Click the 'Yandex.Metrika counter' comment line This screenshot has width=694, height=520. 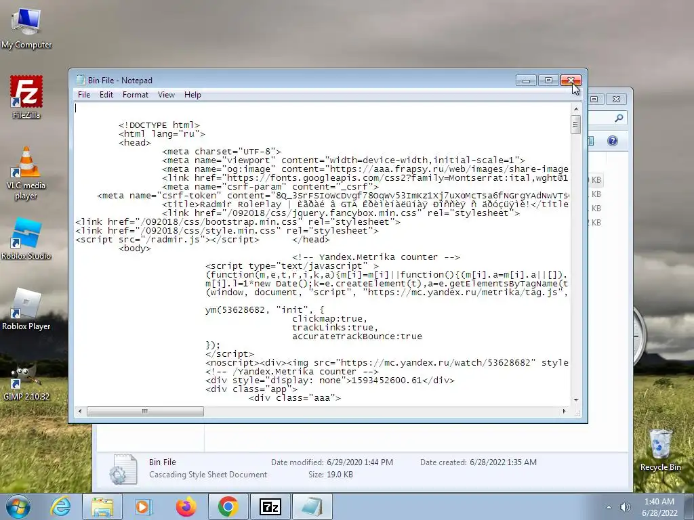coord(376,257)
